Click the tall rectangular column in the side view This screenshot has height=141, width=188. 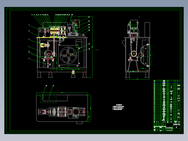147,30
